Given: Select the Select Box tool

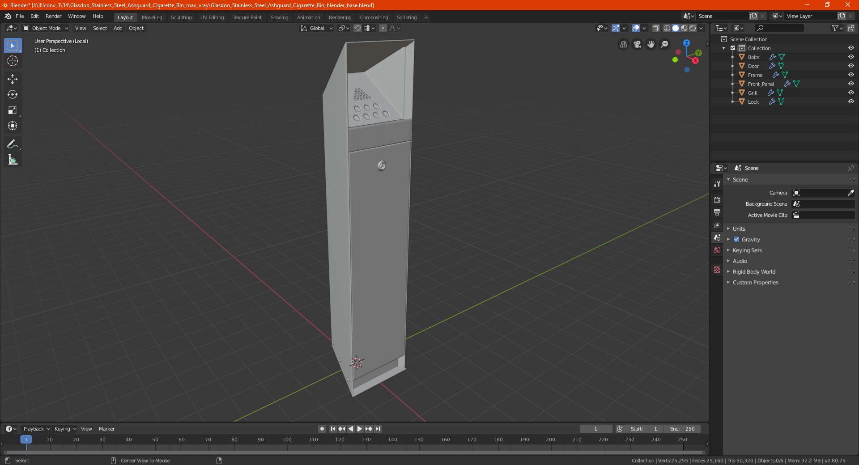Looking at the screenshot, I should tap(13, 46).
